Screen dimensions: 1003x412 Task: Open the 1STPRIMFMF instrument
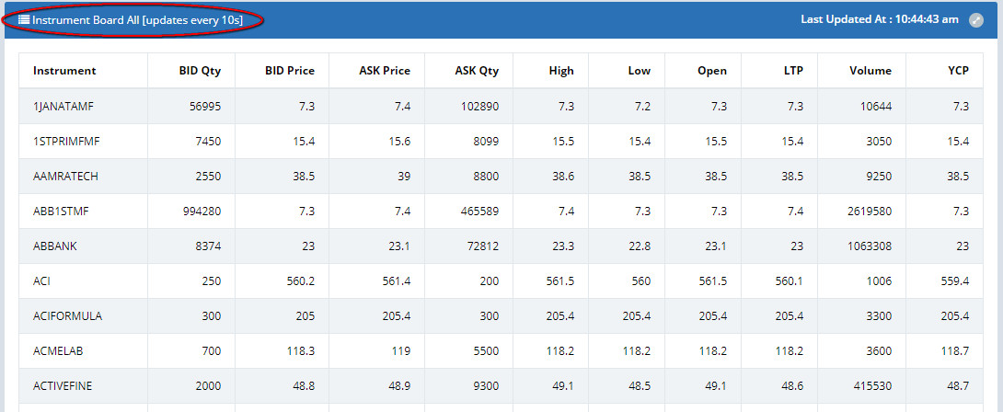pyautogui.click(x=65, y=142)
